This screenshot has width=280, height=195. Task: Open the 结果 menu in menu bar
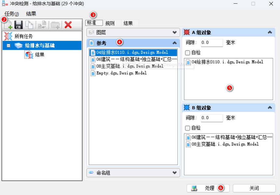(x=31, y=14)
